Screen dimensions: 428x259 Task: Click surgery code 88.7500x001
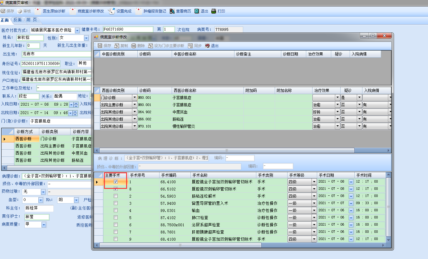tap(175, 225)
